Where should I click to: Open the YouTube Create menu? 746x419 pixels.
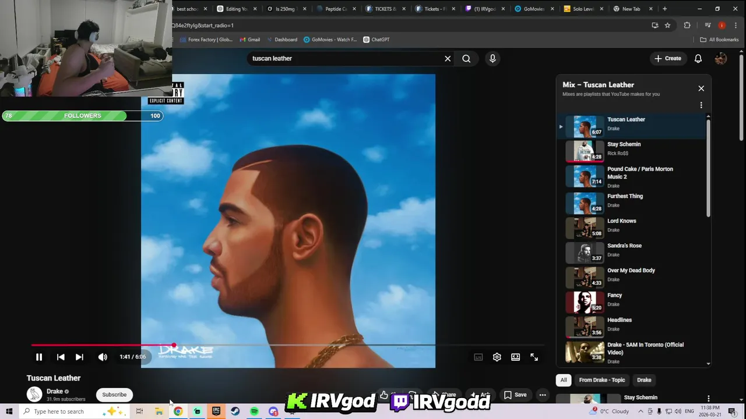pos(667,58)
